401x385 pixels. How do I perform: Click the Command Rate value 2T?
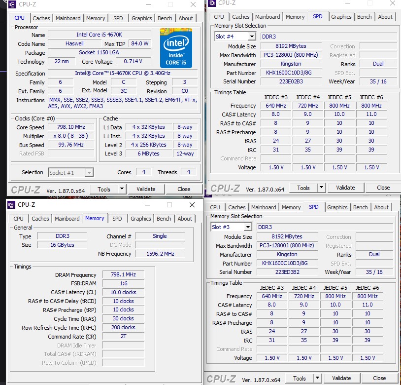124,336
